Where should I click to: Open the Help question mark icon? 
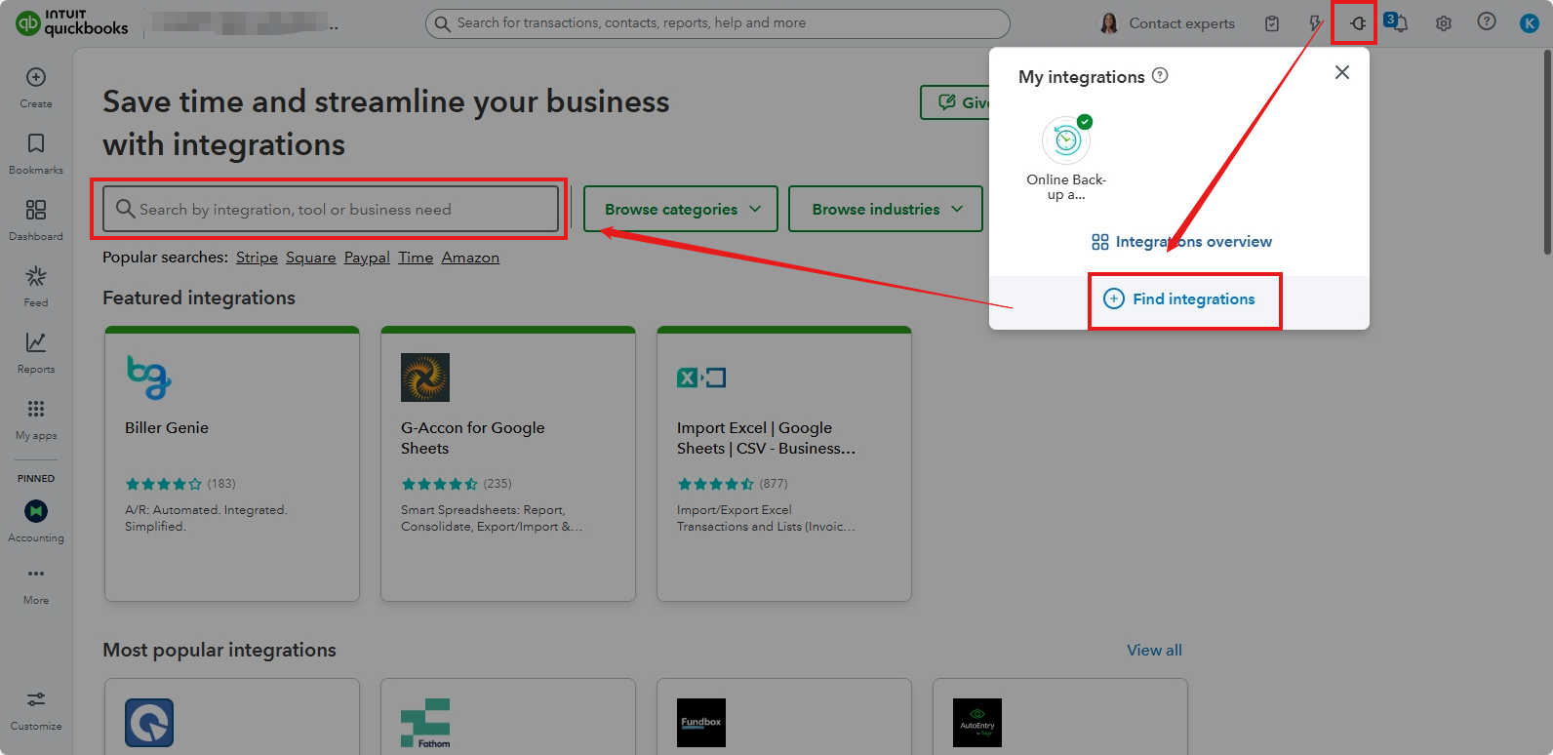pyautogui.click(x=1487, y=21)
